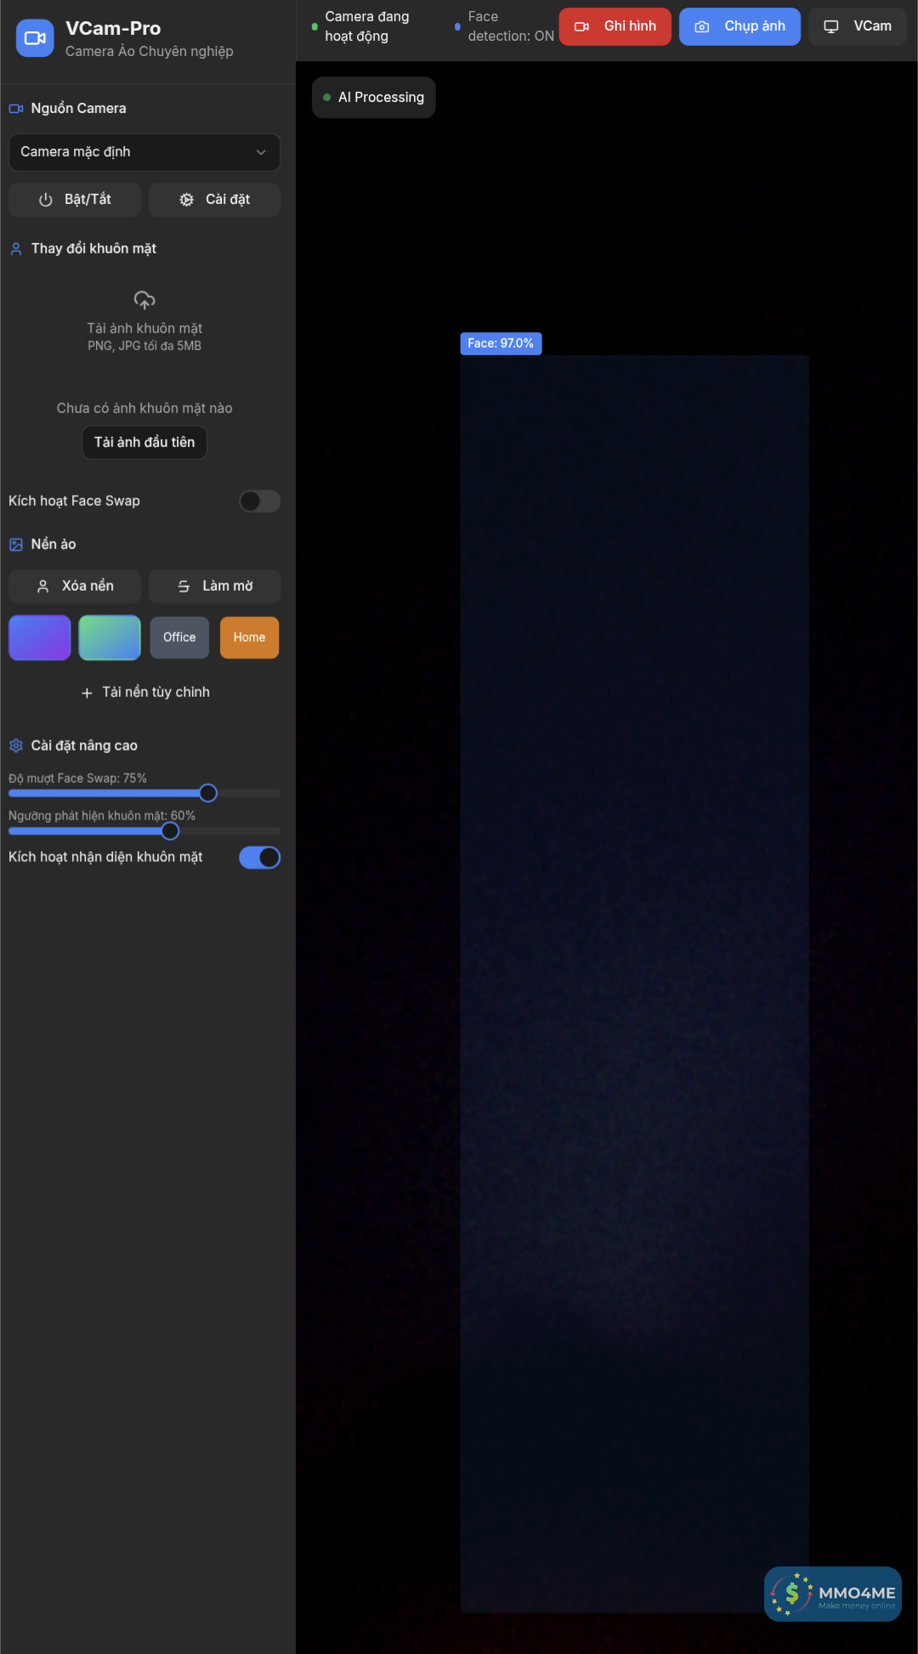
Task: Click Camera đang hoạt động status text
Action: (367, 26)
